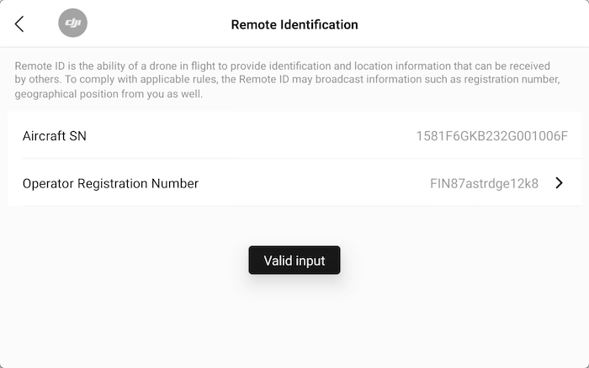Click the word 'input' in the toast
This screenshot has width=589, height=368.
[x=310, y=261]
